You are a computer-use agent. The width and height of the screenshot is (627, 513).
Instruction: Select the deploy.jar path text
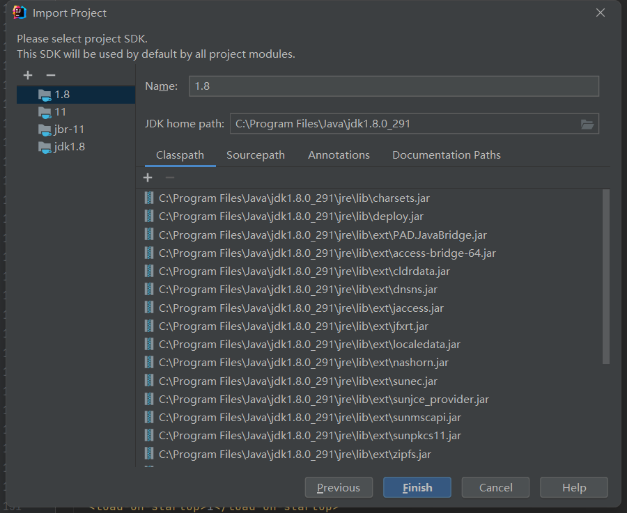[291, 216]
